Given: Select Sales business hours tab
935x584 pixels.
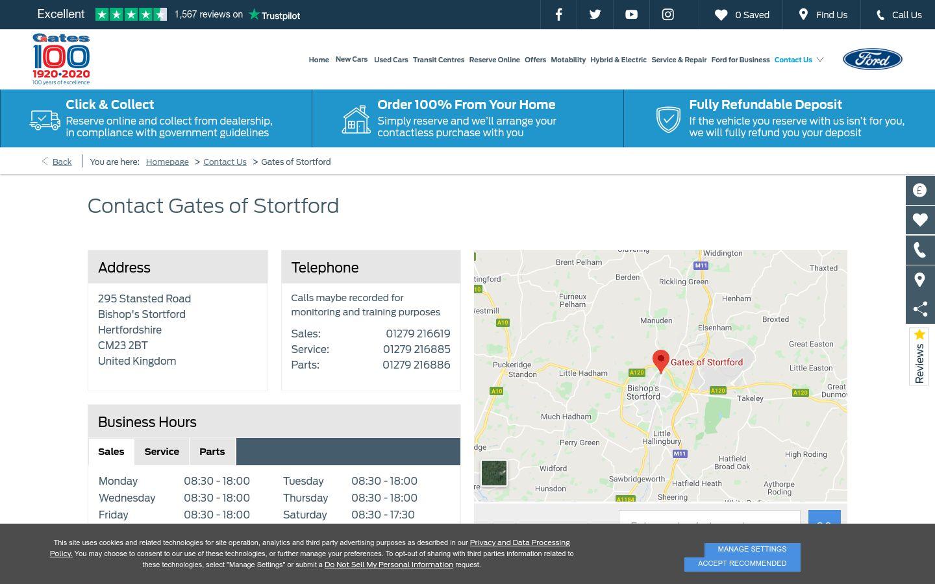Looking at the screenshot, I should (x=111, y=452).
